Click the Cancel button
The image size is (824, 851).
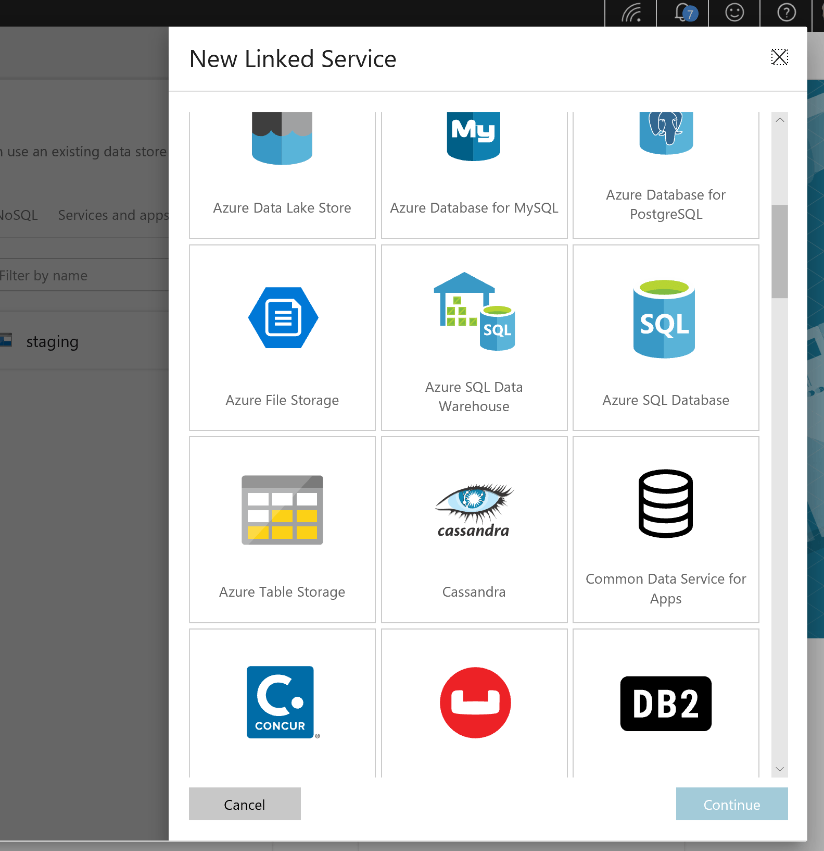tap(245, 804)
